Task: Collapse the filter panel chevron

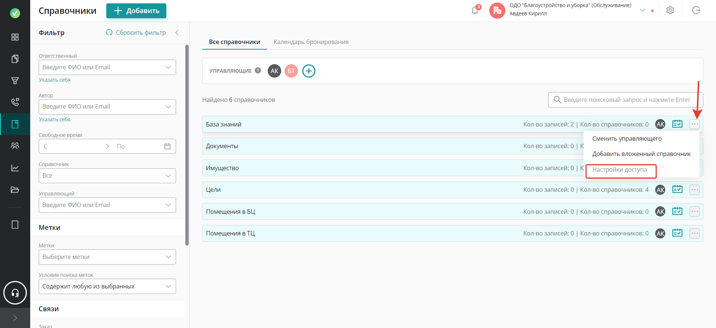Action: tap(177, 32)
